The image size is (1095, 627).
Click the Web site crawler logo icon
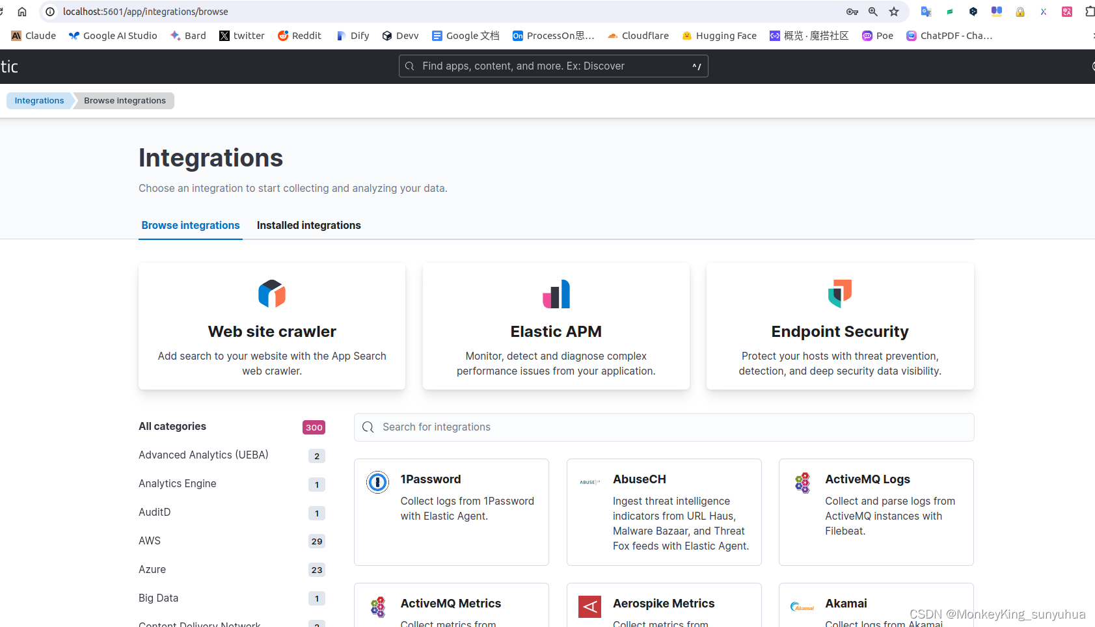pos(272,294)
